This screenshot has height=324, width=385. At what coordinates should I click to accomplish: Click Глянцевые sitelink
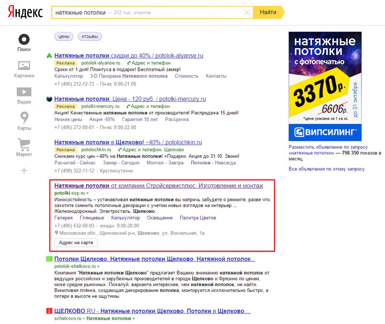point(92,218)
